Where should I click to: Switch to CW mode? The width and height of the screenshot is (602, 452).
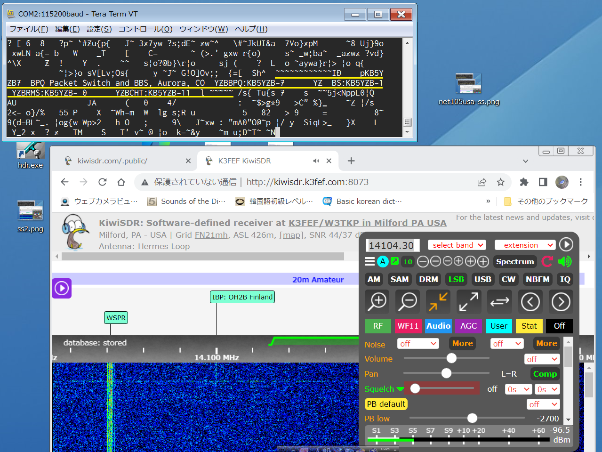508,279
